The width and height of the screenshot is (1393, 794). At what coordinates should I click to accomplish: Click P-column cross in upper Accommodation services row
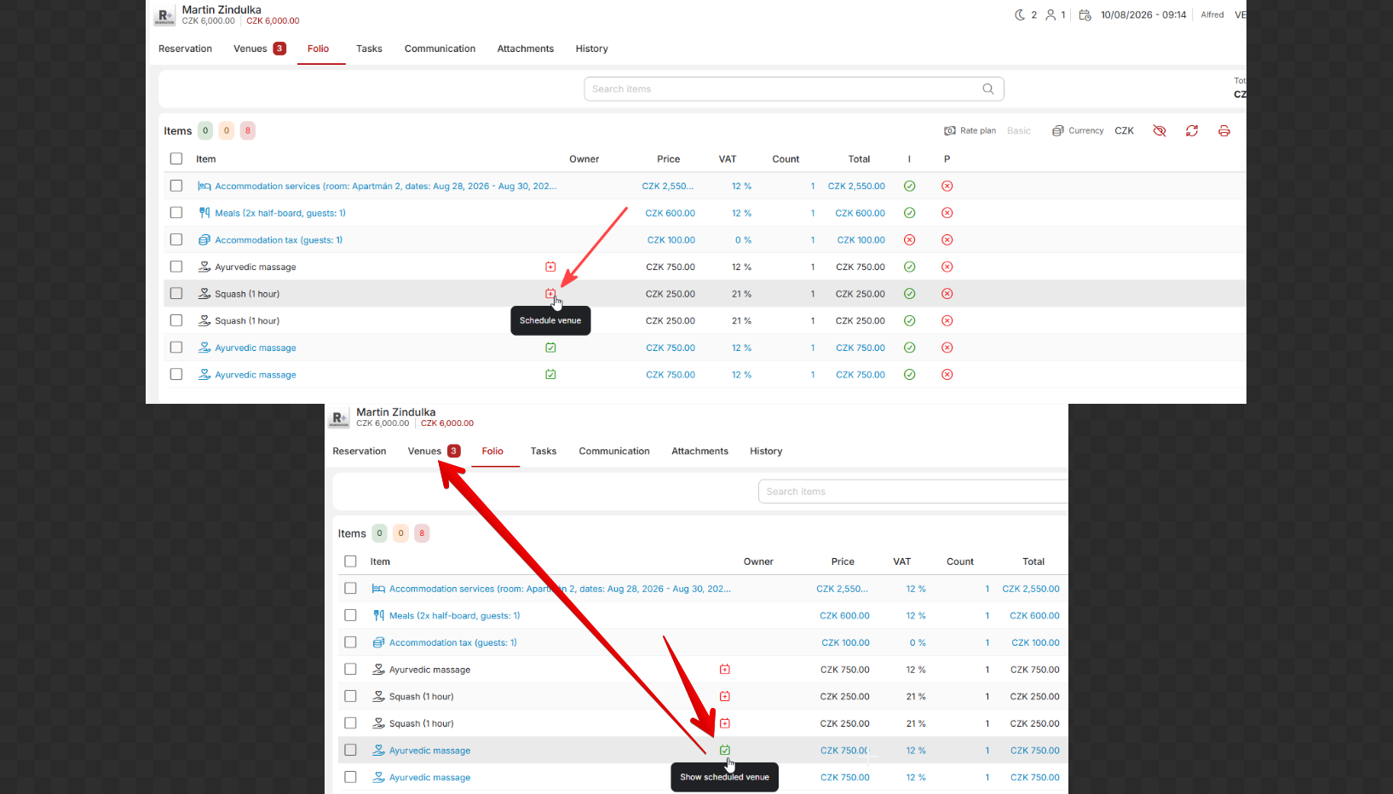click(947, 186)
